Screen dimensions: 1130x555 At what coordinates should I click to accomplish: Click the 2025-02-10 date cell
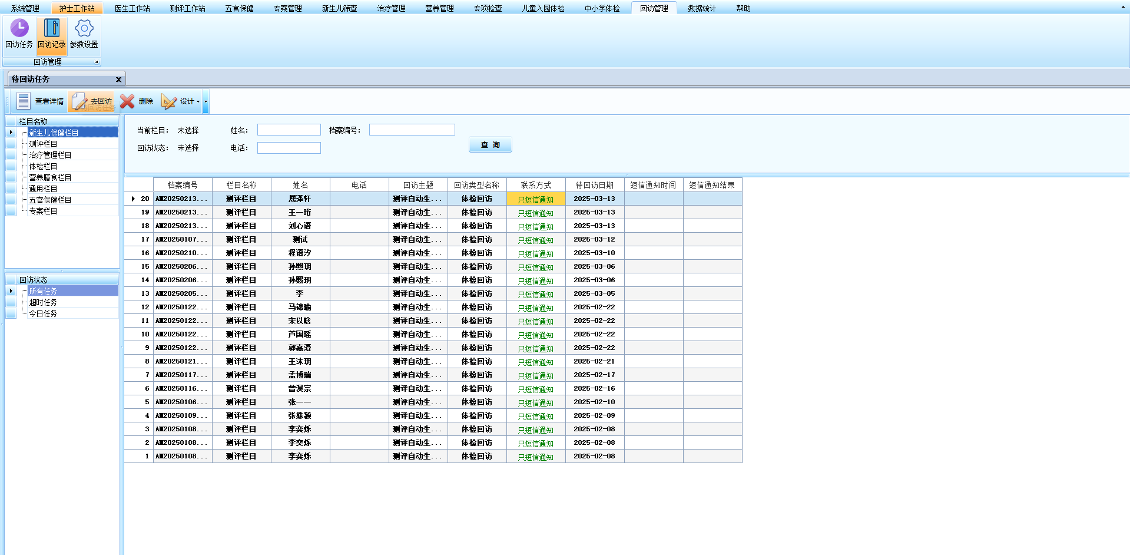click(x=595, y=402)
